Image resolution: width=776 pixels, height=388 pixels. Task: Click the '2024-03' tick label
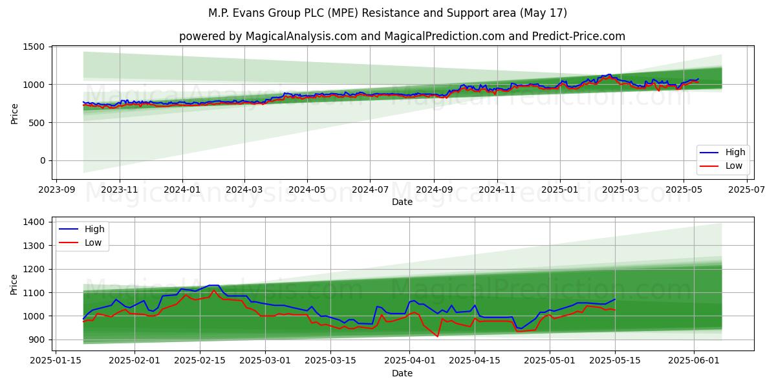pos(244,189)
